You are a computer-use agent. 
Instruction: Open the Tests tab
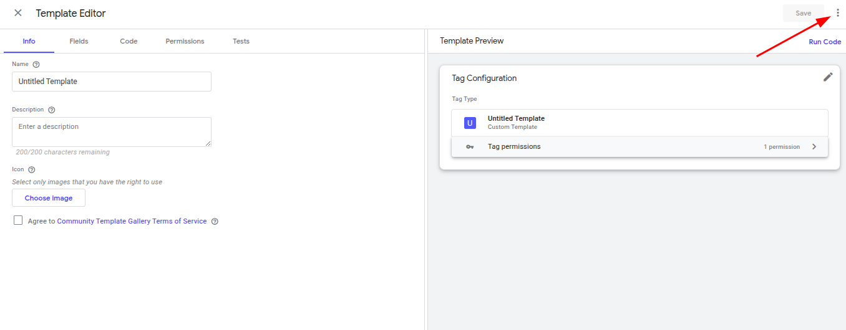[x=241, y=41]
